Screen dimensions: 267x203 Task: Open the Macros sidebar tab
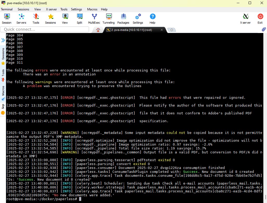[x=3, y=93]
